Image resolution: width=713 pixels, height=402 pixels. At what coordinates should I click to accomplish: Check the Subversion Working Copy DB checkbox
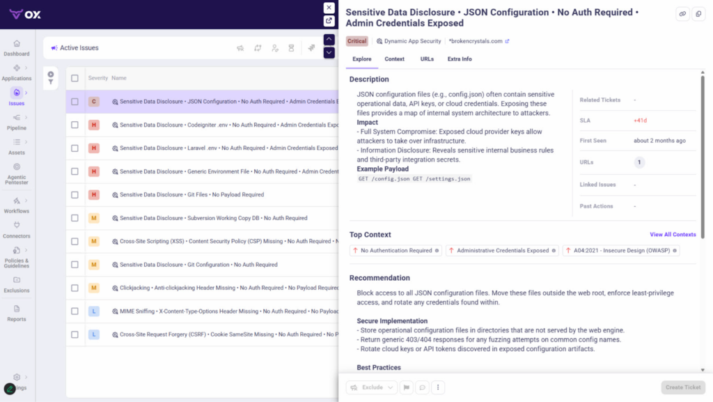click(x=75, y=218)
